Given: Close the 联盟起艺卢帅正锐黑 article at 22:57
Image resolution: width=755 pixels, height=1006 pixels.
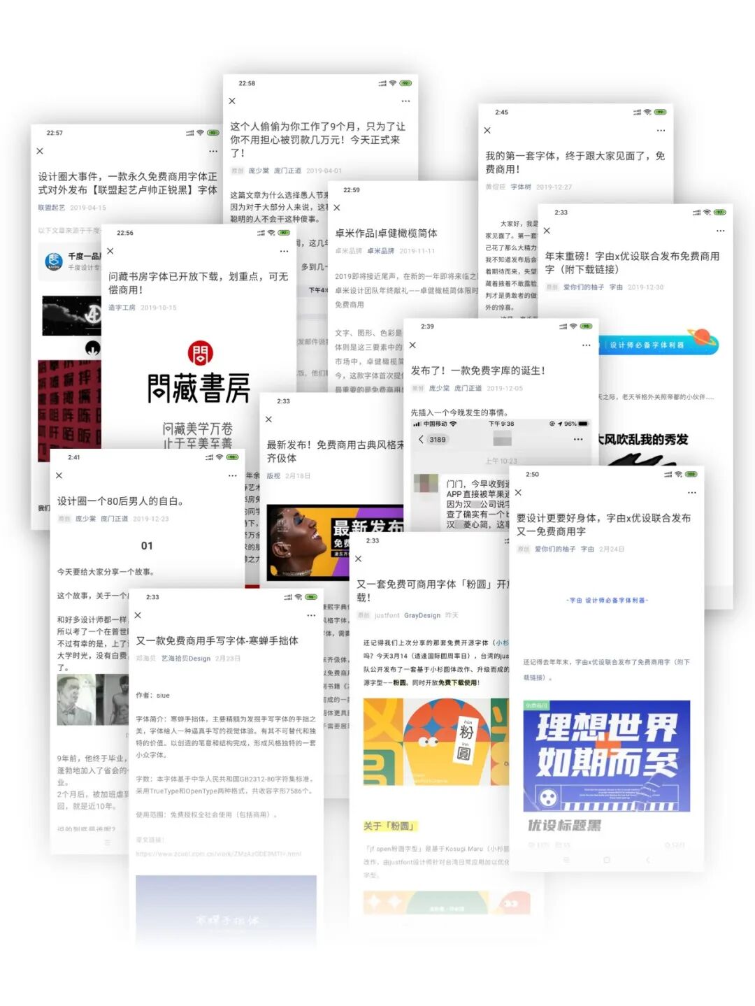Looking at the screenshot, I should 40,151.
